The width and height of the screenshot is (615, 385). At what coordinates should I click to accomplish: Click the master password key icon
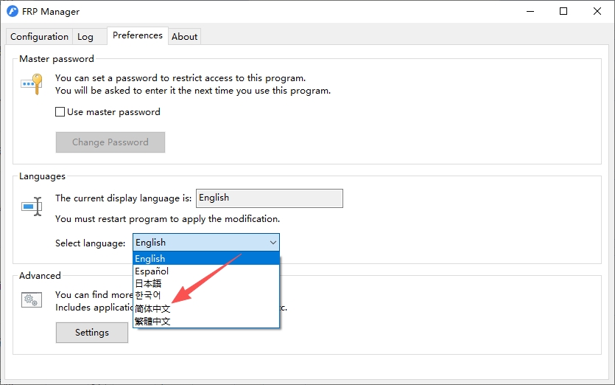[x=32, y=83]
